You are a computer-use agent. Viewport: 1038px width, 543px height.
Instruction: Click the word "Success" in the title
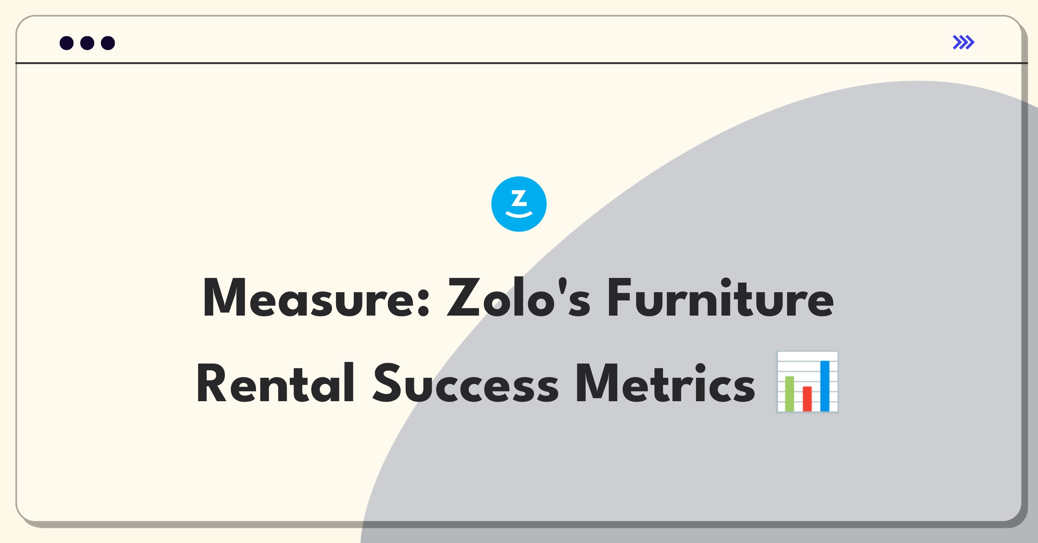[466, 383]
